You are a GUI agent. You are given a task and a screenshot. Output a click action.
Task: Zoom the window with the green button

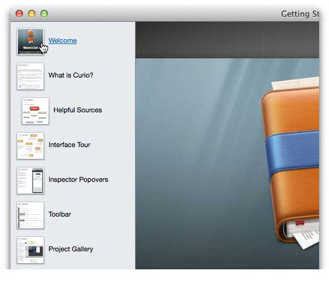pyautogui.click(x=44, y=14)
